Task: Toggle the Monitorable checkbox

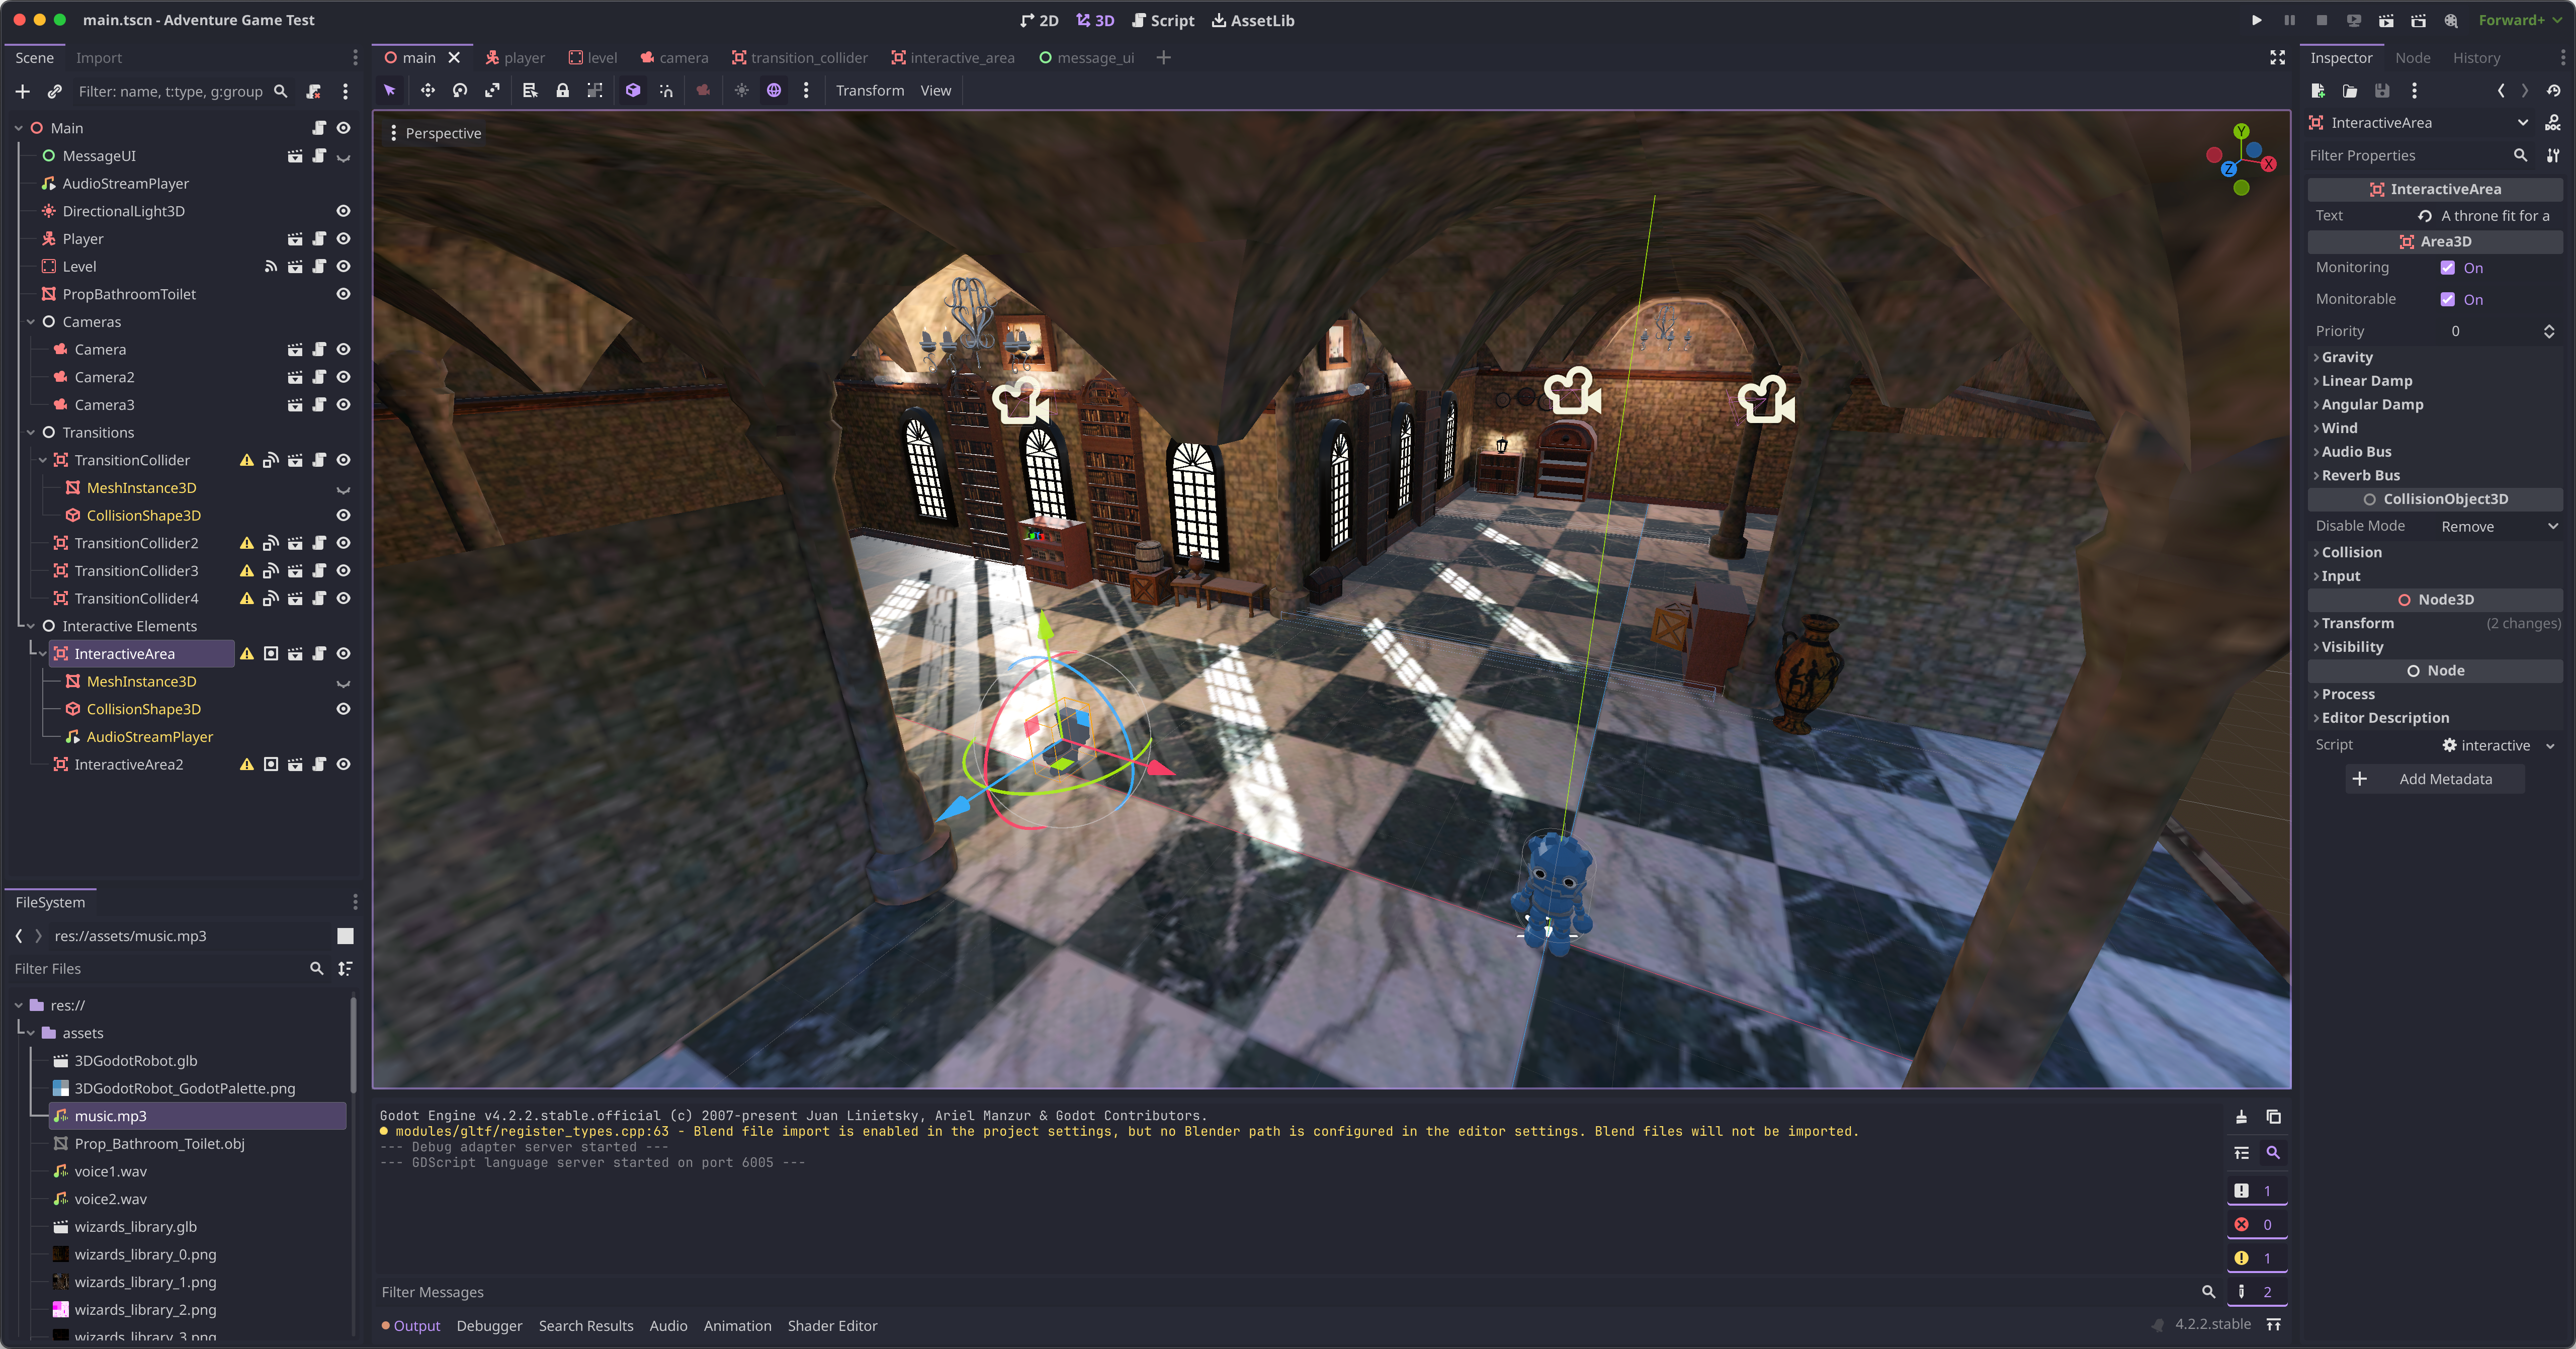Action: pyautogui.click(x=2447, y=299)
